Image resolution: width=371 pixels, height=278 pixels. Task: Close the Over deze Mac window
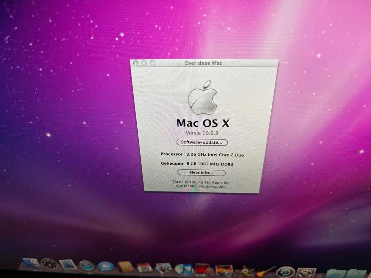[x=136, y=63]
